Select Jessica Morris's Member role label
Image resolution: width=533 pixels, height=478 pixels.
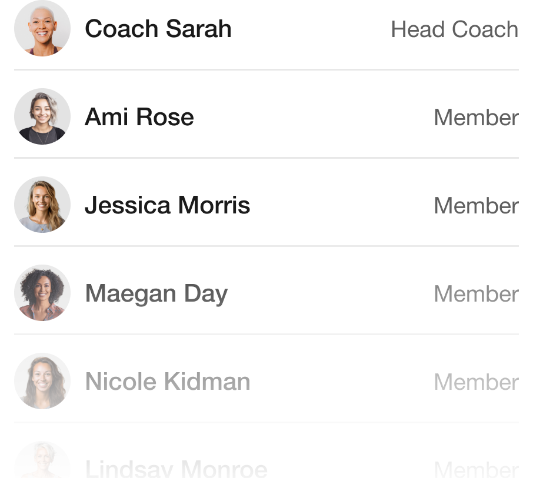point(477,206)
